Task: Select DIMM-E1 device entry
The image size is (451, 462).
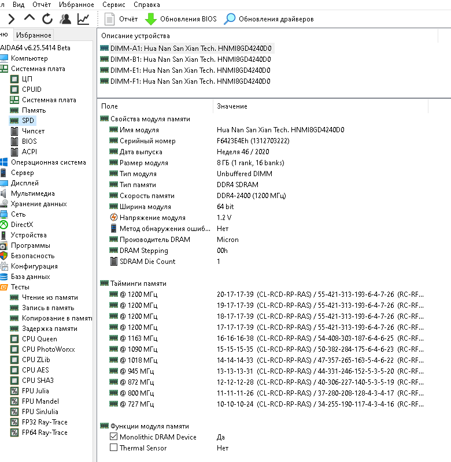Action: [x=185, y=70]
